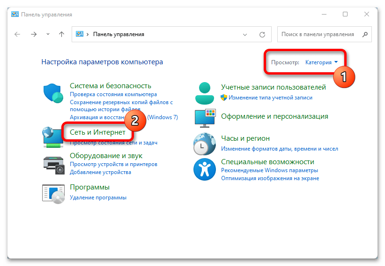Go forward with the right arrow

[x=34, y=34]
